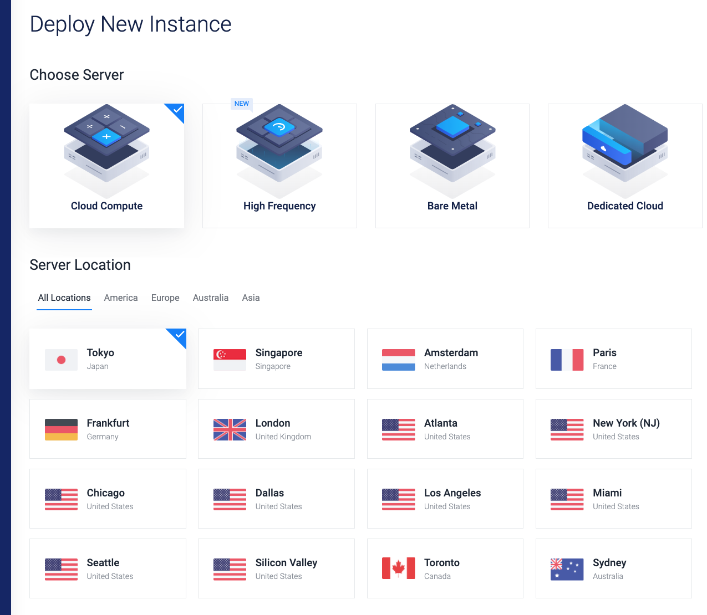Click the Bare Metal label

pos(452,206)
